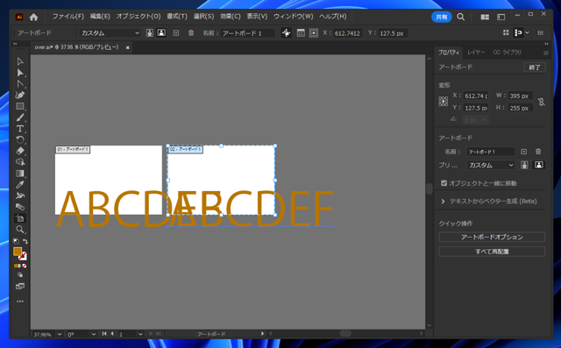561x348 pixels.
Task: Open the workspace switcher icon
Action: tap(501, 17)
